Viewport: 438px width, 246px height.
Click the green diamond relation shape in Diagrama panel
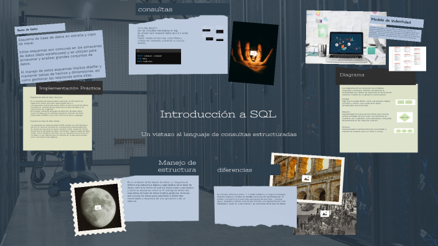[x=404, y=117]
